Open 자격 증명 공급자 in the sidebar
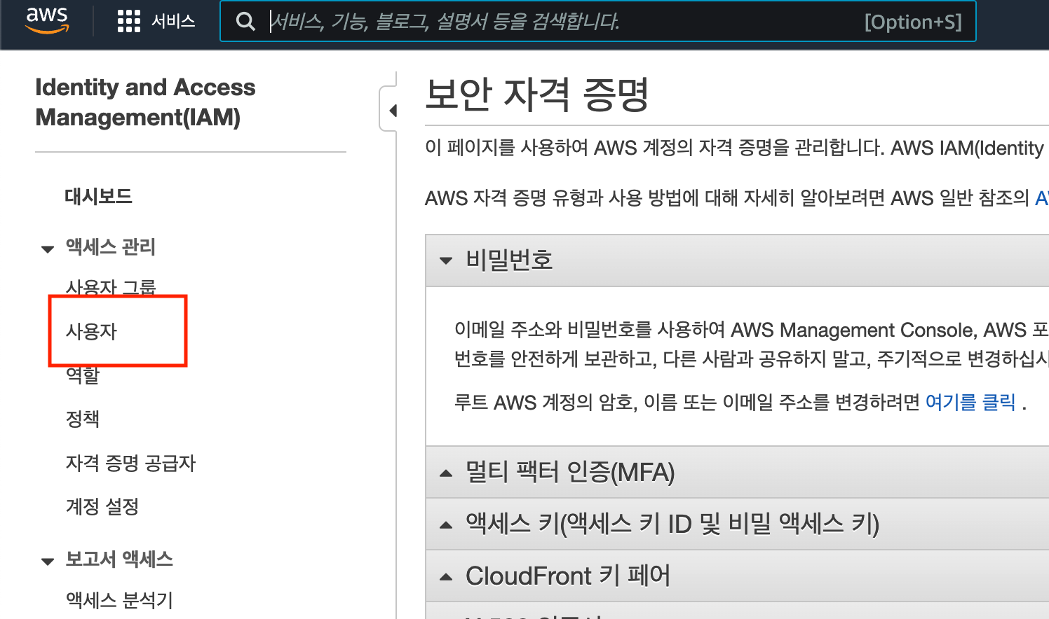Screen dimensions: 1049x619 click(130, 463)
